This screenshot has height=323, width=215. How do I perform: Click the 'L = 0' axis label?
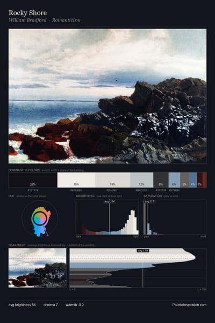pyautogui.click(x=73, y=290)
